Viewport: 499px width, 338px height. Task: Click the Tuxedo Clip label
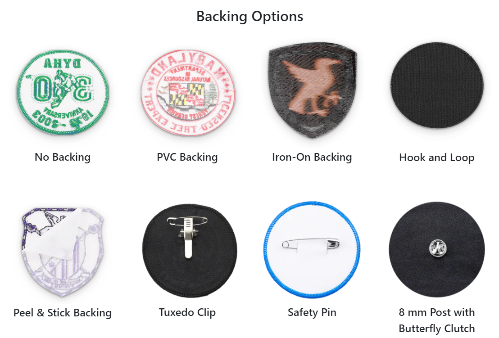(187, 312)
